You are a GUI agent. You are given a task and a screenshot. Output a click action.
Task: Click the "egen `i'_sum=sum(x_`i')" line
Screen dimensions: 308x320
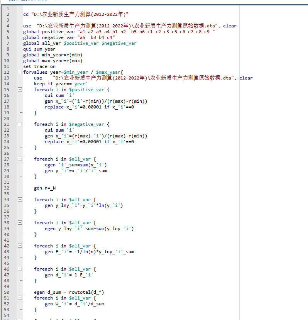76,165
